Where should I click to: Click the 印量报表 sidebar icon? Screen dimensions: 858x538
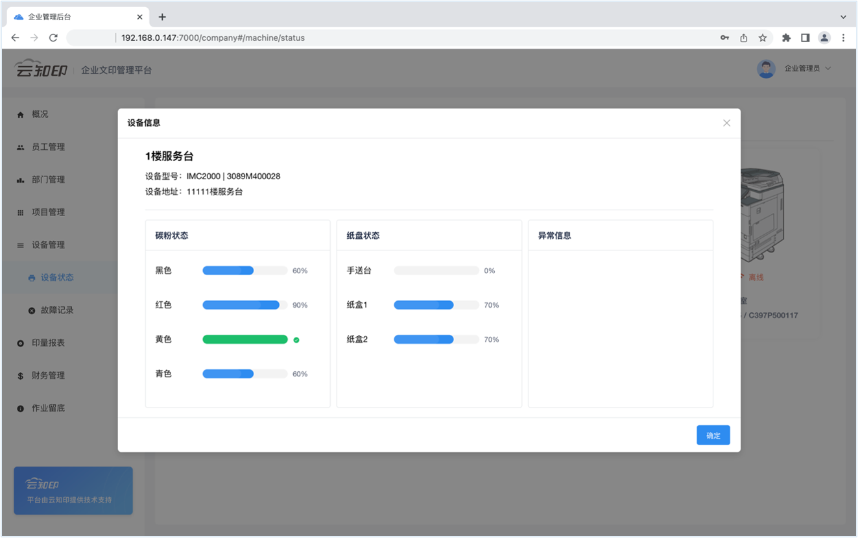[x=20, y=343]
